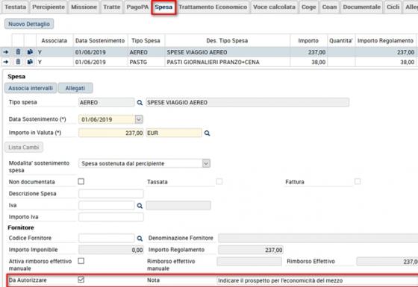Switch to the PagoPA tab
The image size is (418, 287).
[x=137, y=7]
